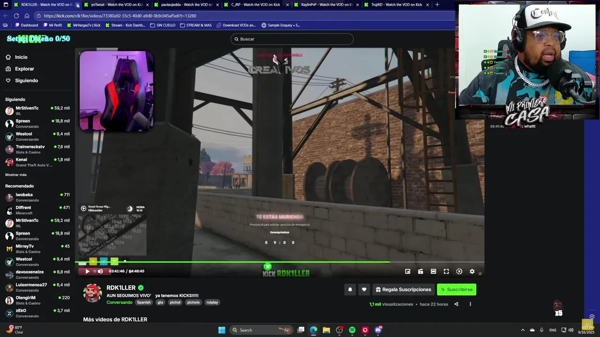The height and width of the screenshot is (337, 600).
Task: Share this video via share icon
Action: (x=456, y=304)
